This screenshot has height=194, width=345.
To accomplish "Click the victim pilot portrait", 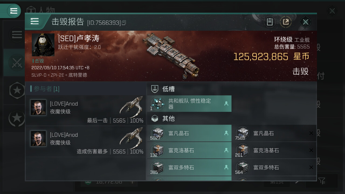I will point(43,45).
